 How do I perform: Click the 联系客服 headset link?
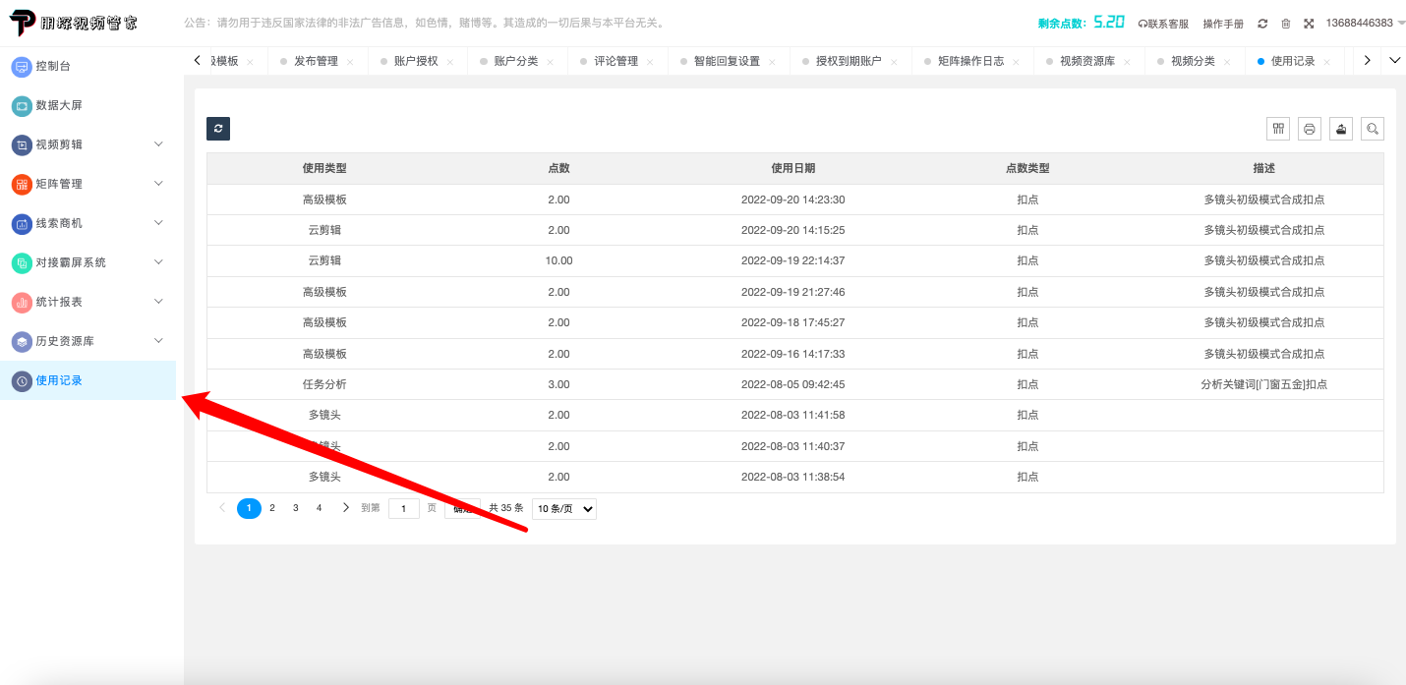tap(1163, 23)
